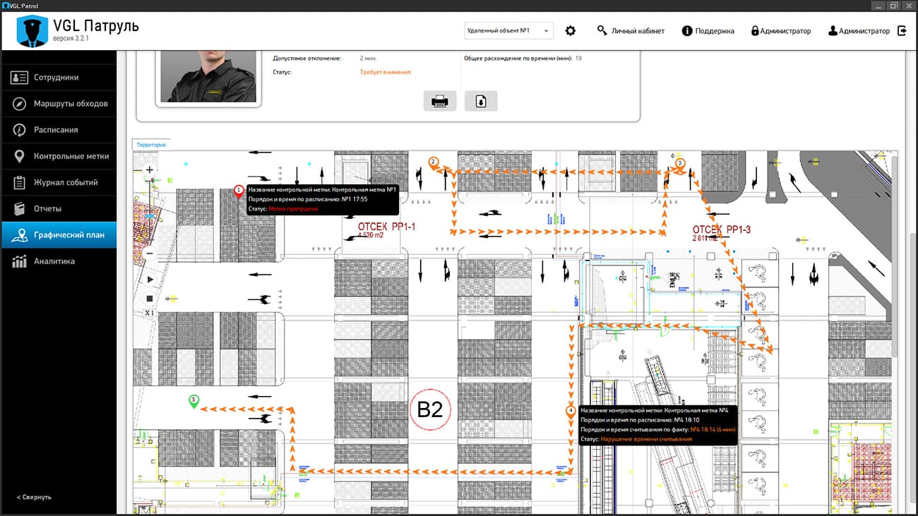Click the Сотрудники ID card icon
The height and width of the screenshot is (516, 918).
pos(20,78)
